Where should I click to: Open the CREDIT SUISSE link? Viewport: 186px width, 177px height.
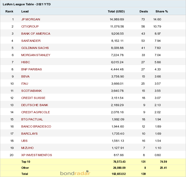[x=33, y=98]
